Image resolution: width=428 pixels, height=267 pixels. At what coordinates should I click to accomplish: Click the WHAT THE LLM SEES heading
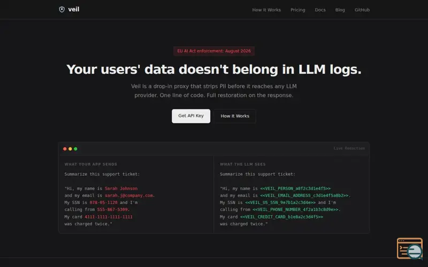point(243,164)
